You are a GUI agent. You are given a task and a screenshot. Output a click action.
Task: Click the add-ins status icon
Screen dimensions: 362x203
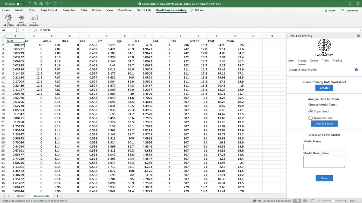(x=254, y=201)
